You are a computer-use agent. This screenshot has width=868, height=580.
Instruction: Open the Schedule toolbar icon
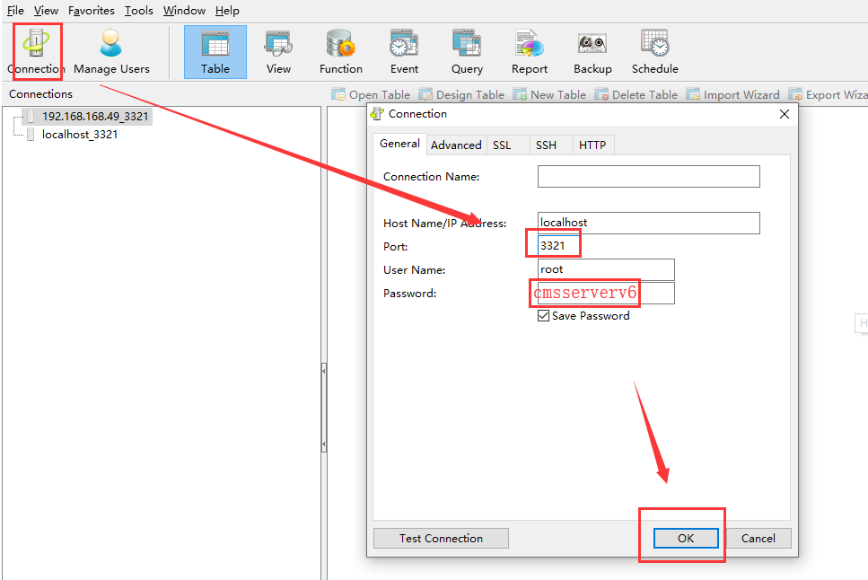pyautogui.click(x=655, y=52)
